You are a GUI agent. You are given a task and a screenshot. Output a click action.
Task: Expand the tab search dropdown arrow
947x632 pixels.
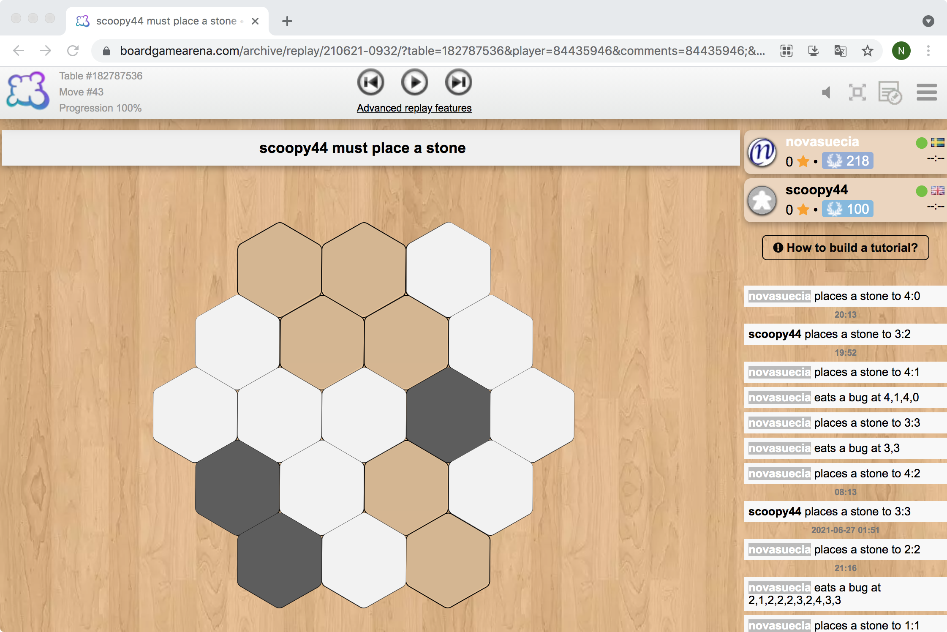click(x=928, y=21)
